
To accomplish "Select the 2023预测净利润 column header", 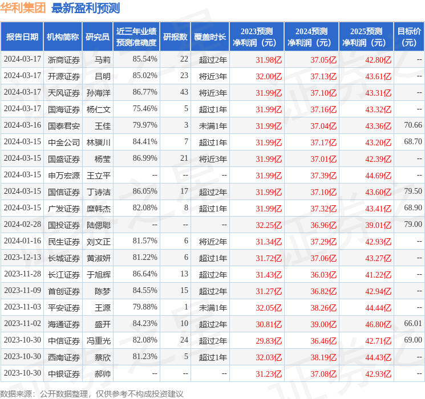I will point(256,37).
